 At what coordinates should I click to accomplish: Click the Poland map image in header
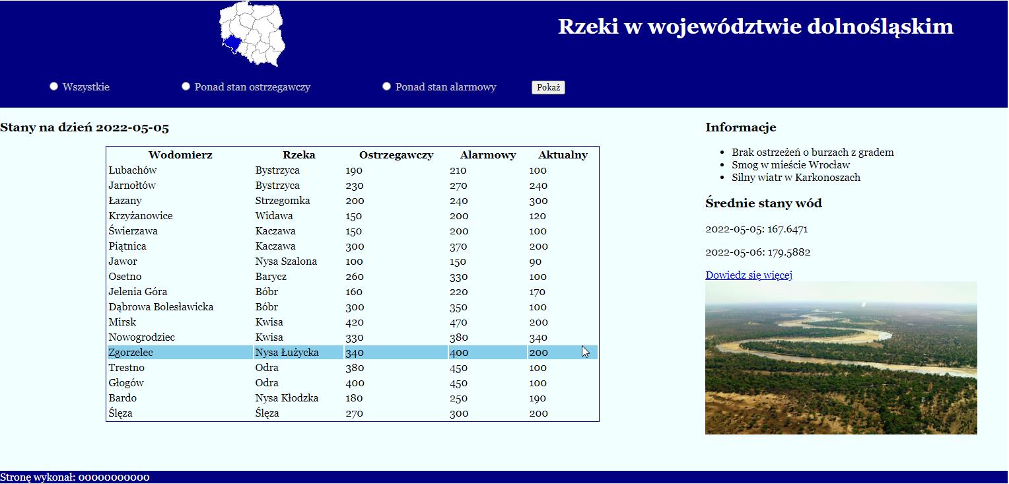tap(253, 34)
